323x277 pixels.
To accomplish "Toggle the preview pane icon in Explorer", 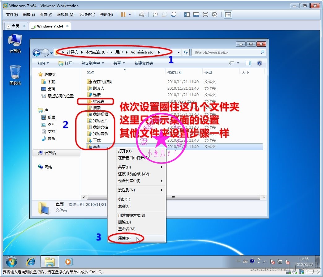I will click(x=248, y=63).
